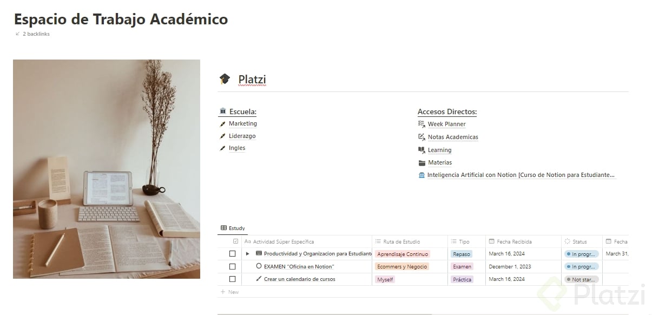Screen dimensions: 652x315
Task: Show the 2 backlinks
Action: pos(36,34)
